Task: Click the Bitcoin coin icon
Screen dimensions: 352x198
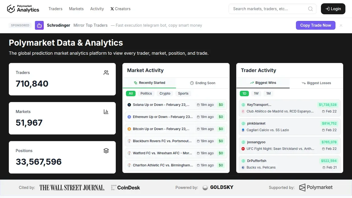Action: coord(129,129)
